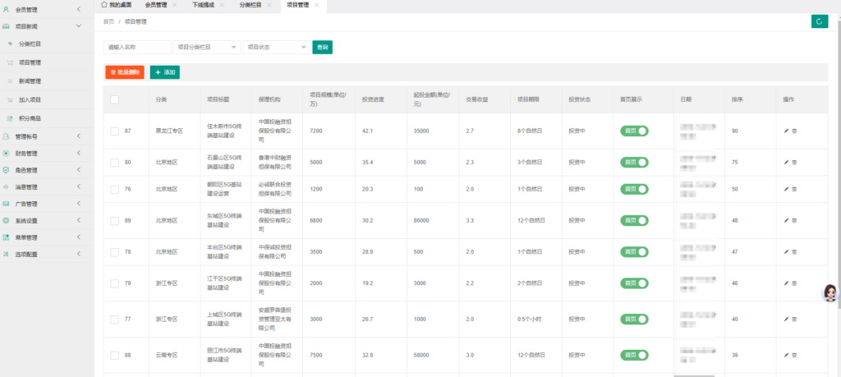Open the 项目分类栏目 dropdown filter
The width and height of the screenshot is (841, 377).
206,47
